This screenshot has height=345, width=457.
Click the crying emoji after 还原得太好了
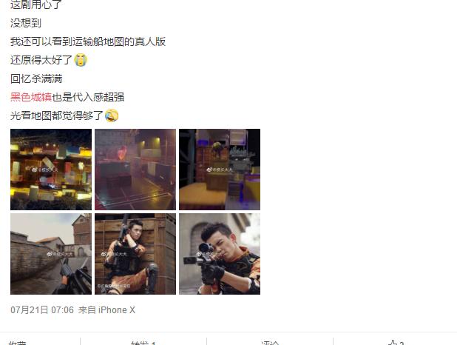coord(81,60)
